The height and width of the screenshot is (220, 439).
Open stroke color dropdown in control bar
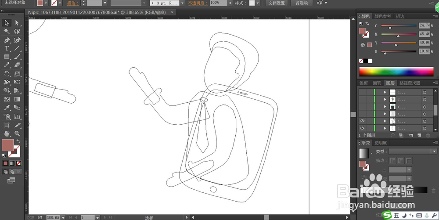click(x=60, y=3)
